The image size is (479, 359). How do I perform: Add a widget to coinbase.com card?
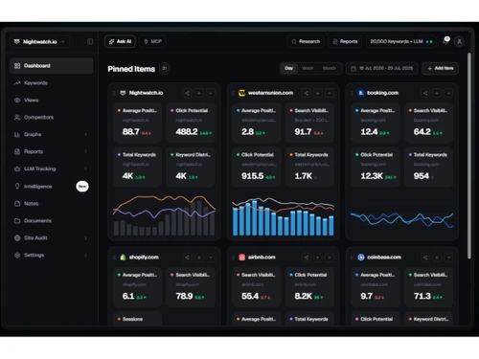pos(437,258)
